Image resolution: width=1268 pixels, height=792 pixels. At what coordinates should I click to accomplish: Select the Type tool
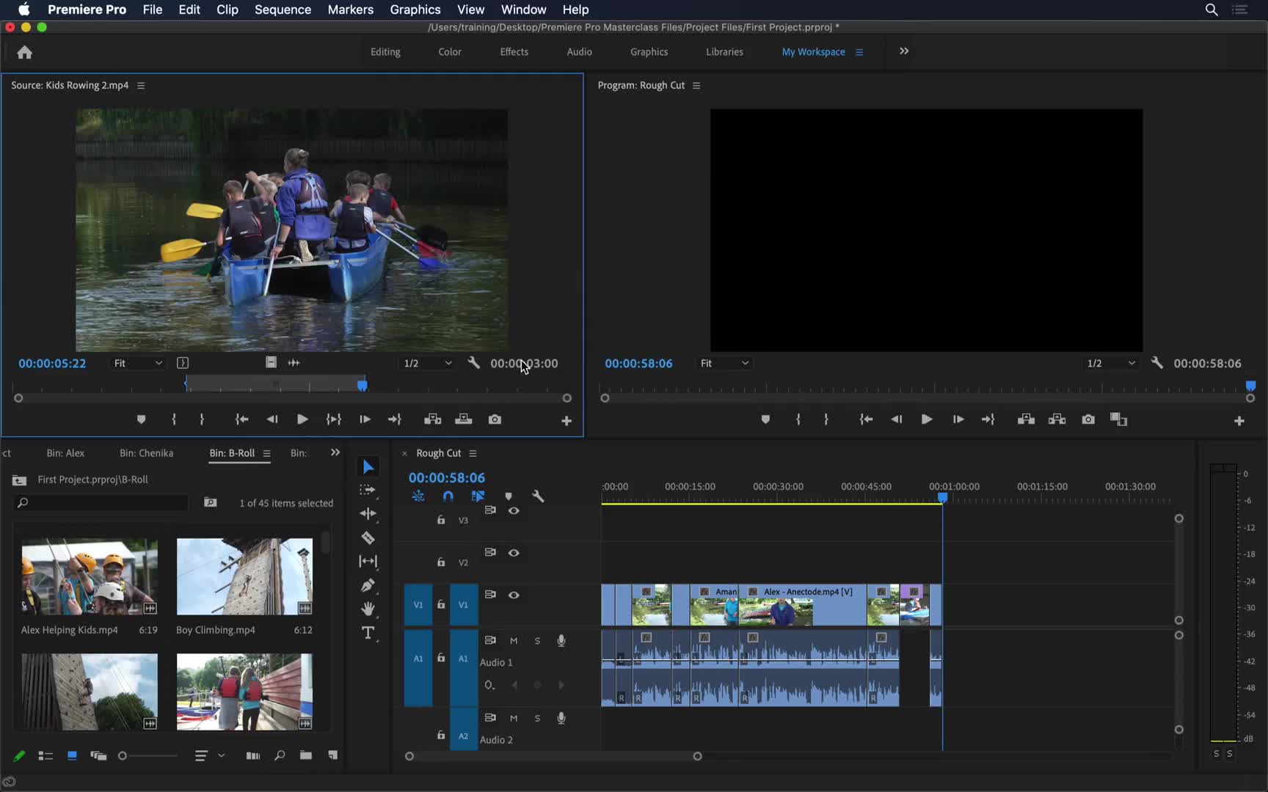(368, 633)
